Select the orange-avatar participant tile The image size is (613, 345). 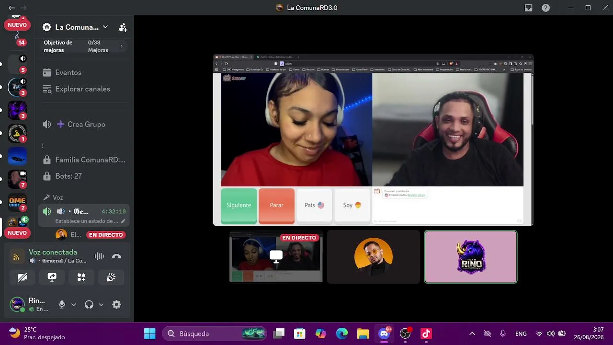pyautogui.click(x=374, y=257)
